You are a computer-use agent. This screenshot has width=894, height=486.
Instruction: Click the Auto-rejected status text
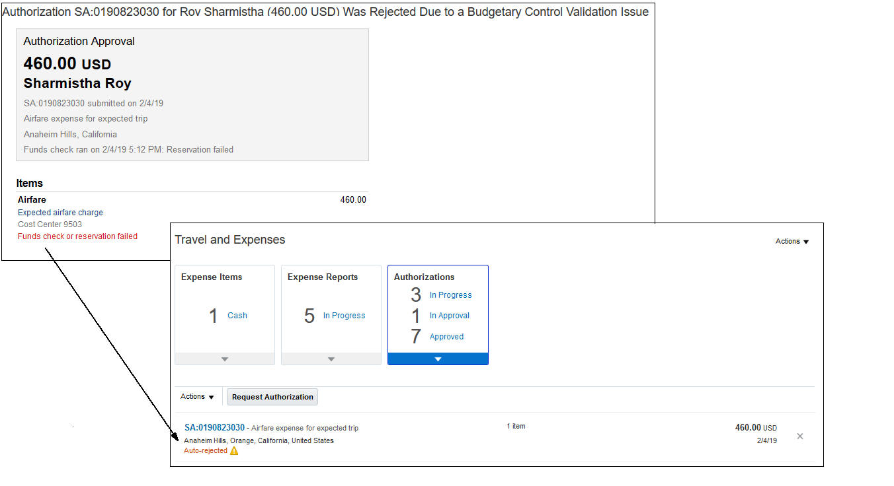205,451
